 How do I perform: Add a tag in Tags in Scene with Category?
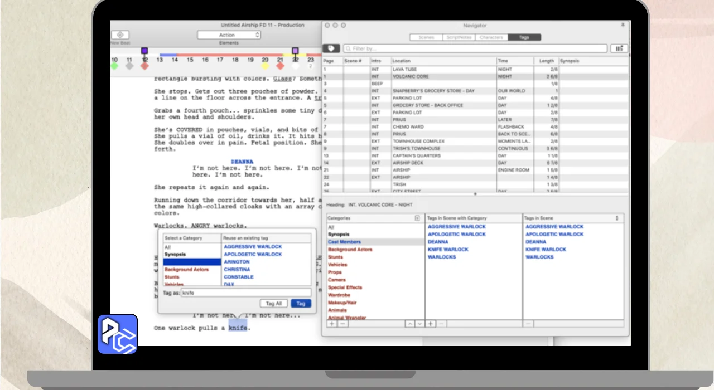(431, 324)
